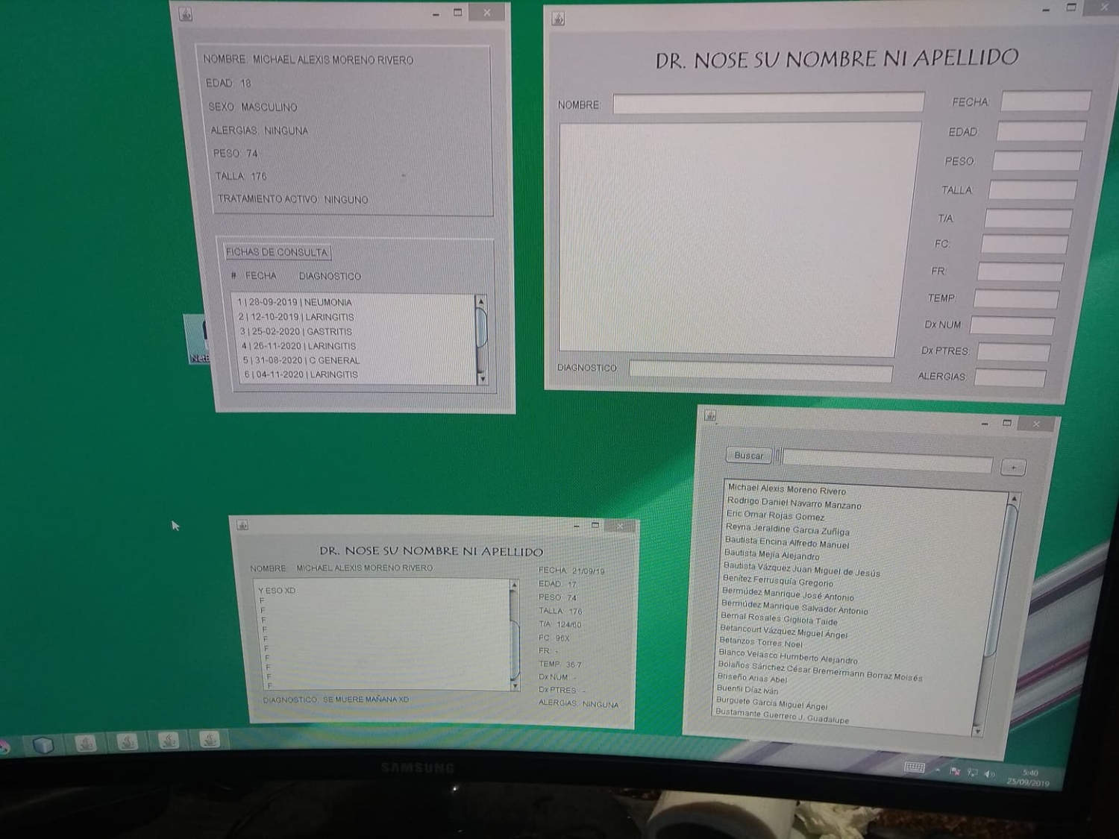Click the NOMBRE input field in the large form
Image resolution: width=1119 pixels, height=839 pixels.
768,103
